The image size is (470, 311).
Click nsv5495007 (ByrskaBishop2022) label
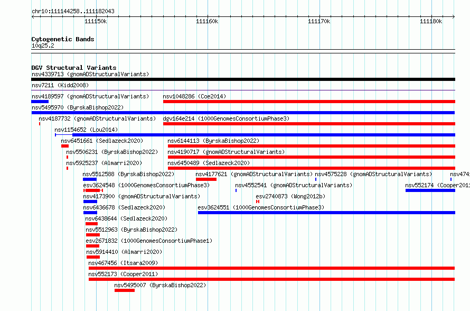click(x=160, y=285)
